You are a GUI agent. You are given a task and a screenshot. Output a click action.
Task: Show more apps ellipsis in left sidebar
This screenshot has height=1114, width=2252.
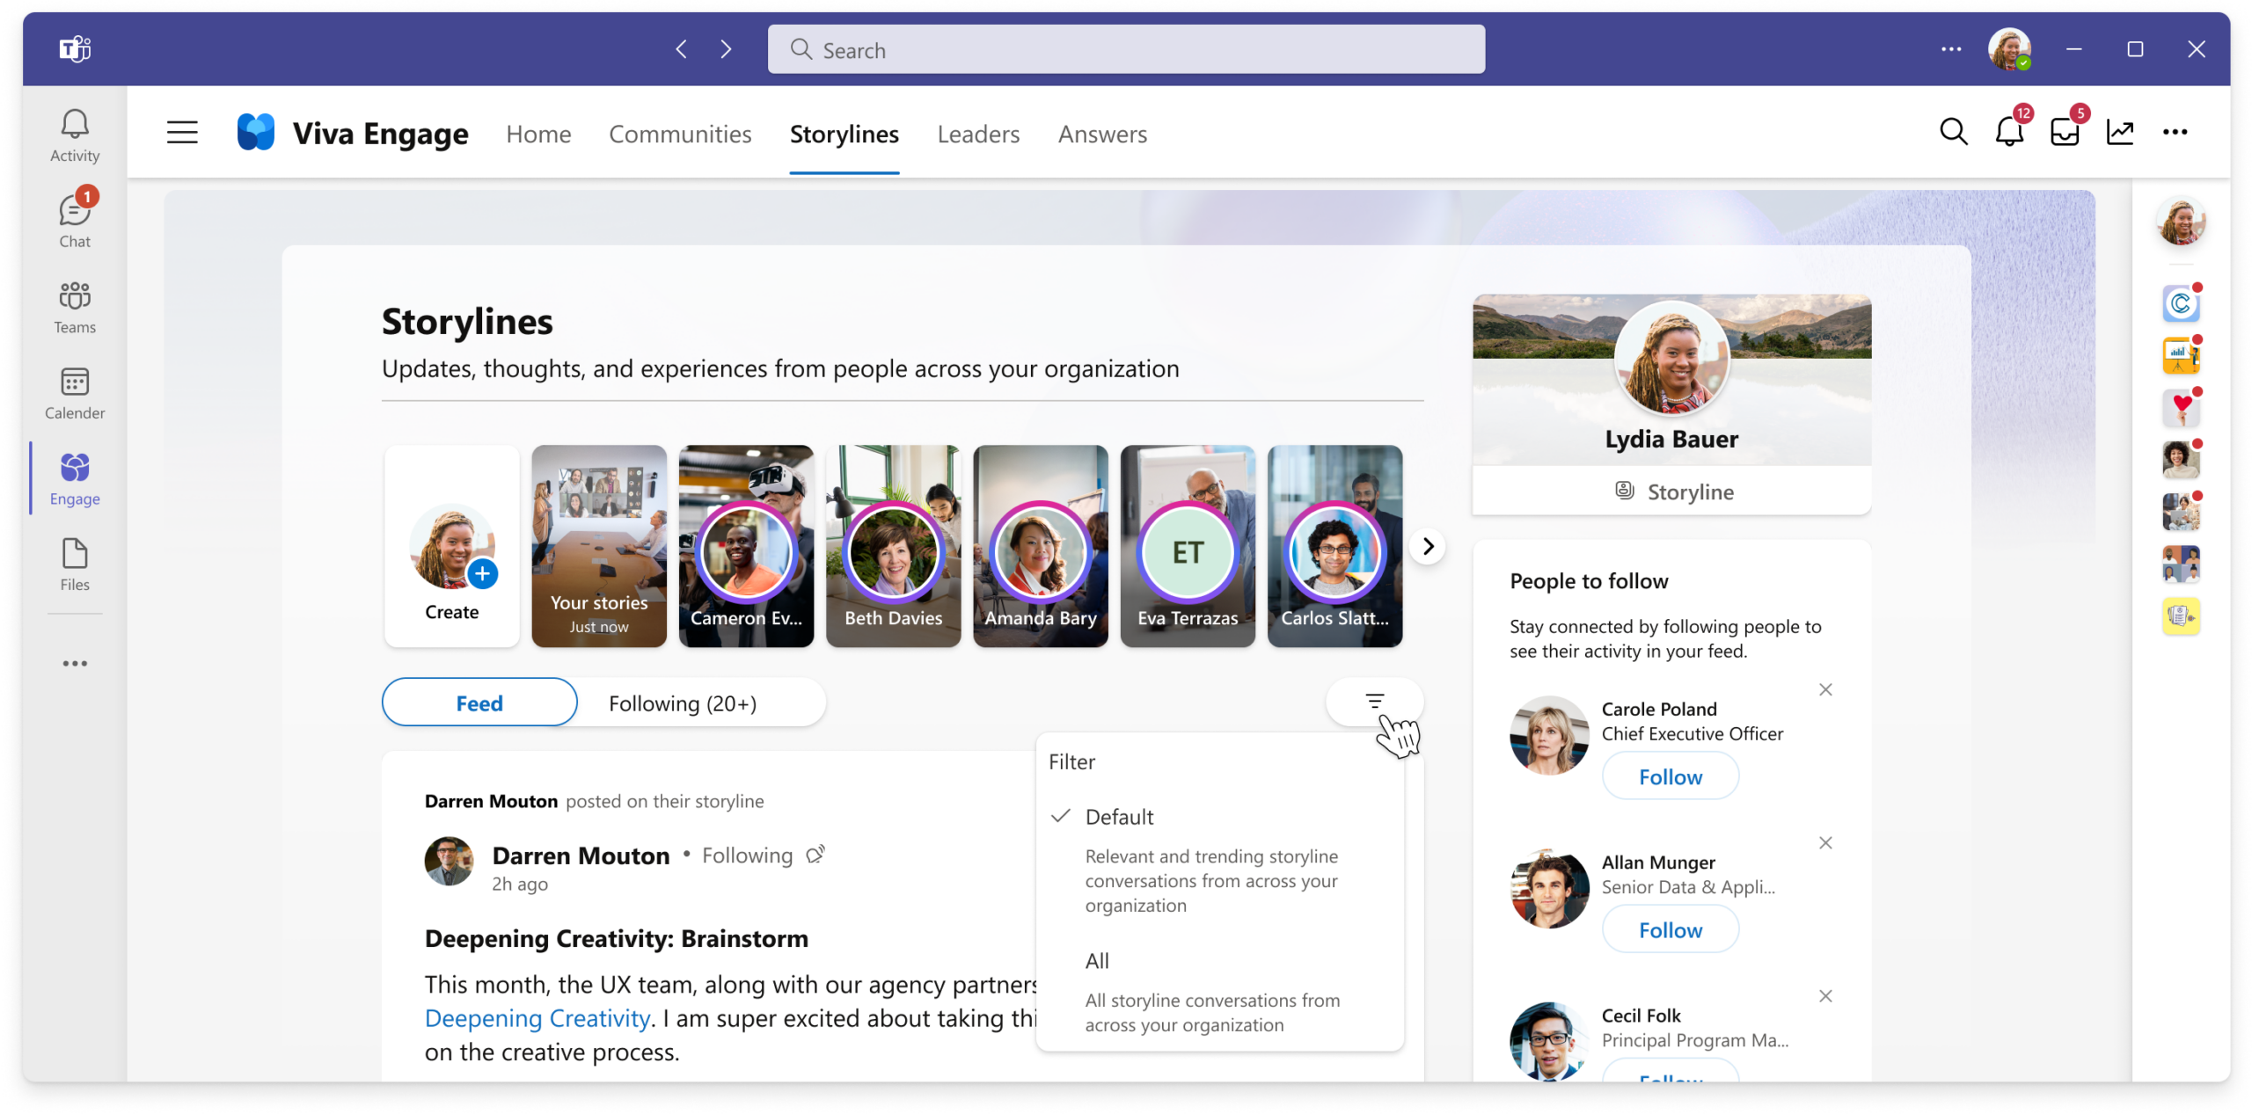click(75, 663)
